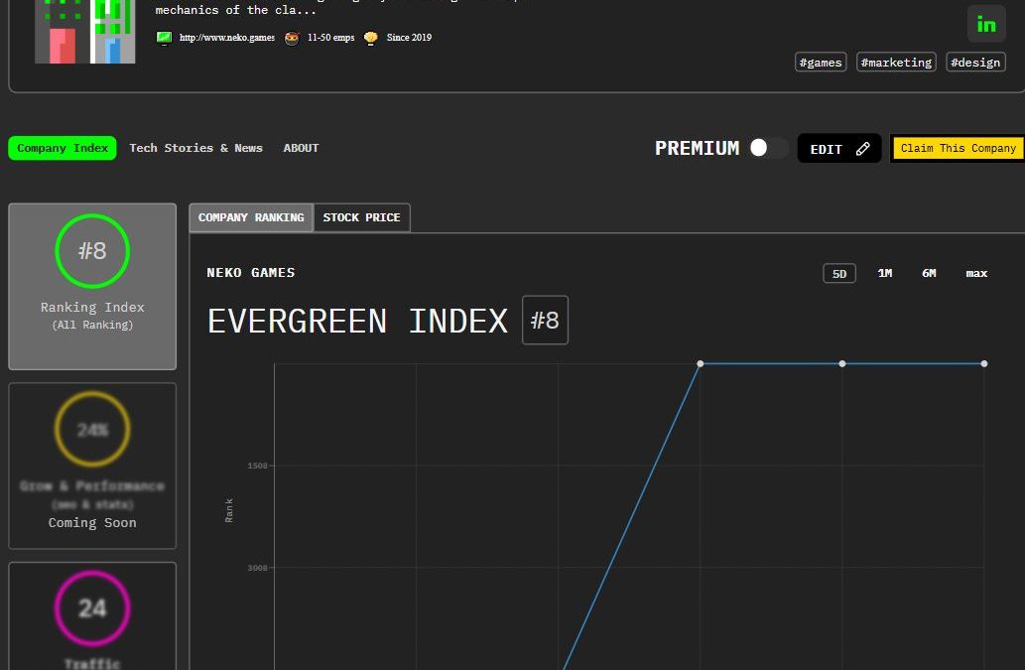The height and width of the screenshot is (670, 1025).
Task: Click the 1508 axis label
Action: click(257, 466)
